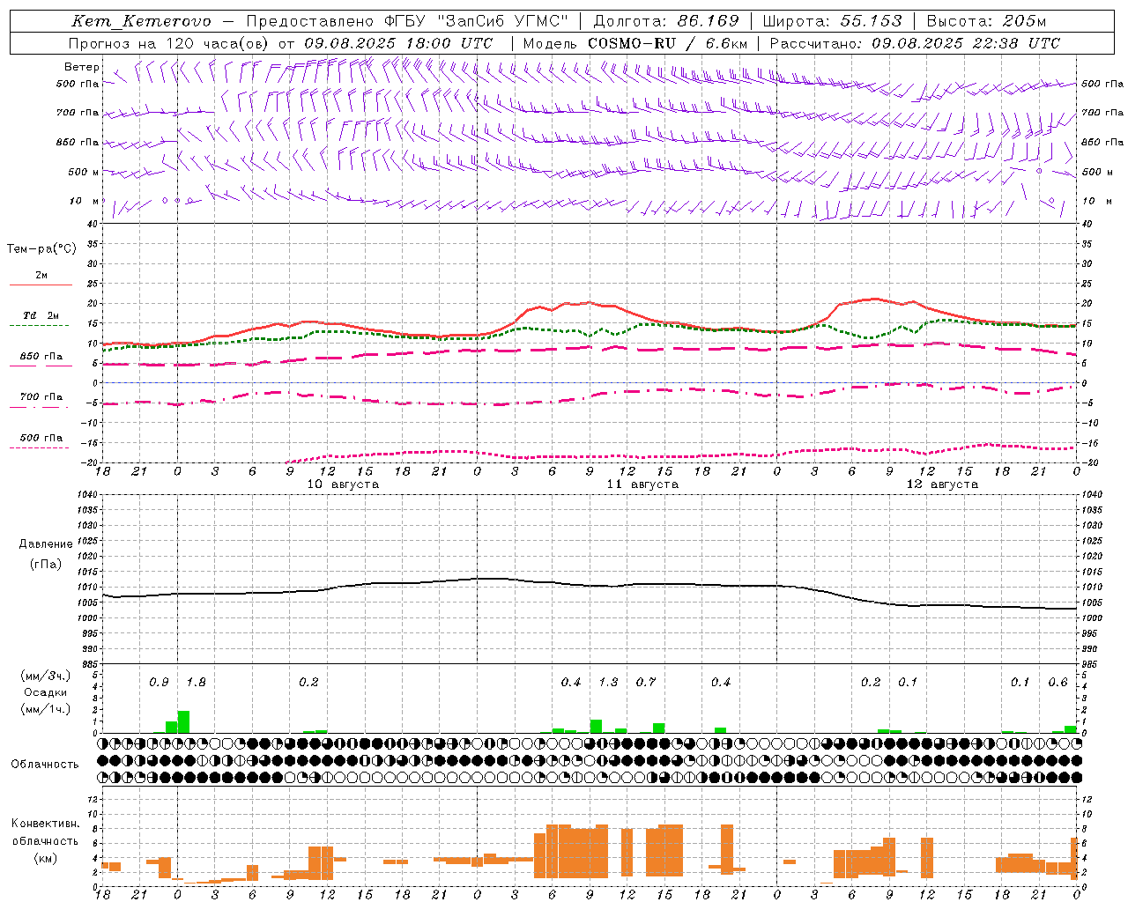Screen dimensions: 1128x902
Task: Click the 'Облачность' cloud cover label
Action: (45, 765)
